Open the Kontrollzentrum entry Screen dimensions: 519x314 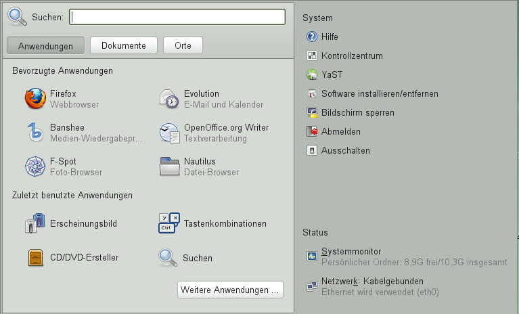coord(352,56)
